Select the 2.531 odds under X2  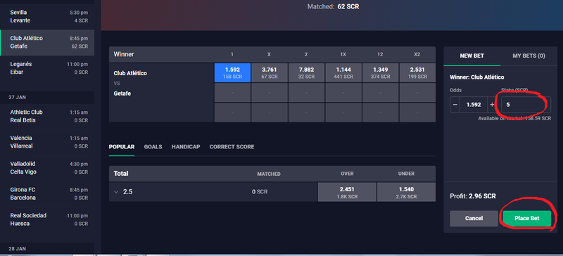point(417,73)
